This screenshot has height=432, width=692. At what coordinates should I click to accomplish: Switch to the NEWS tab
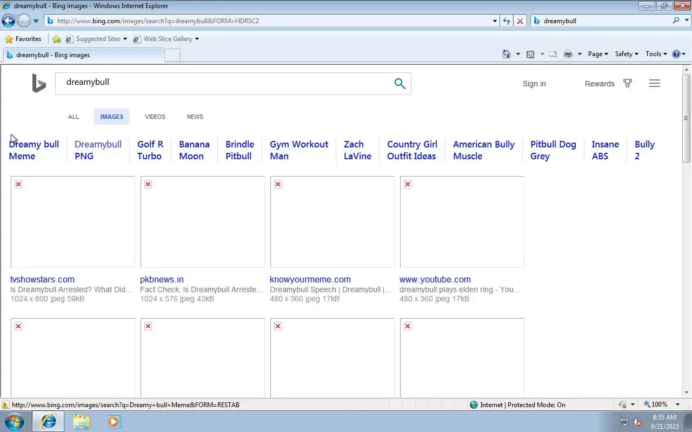pos(195,117)
